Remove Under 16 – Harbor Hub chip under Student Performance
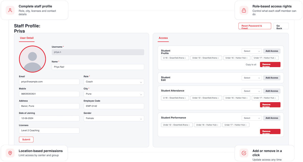This screenshot has height=162, width=303. 218,125
